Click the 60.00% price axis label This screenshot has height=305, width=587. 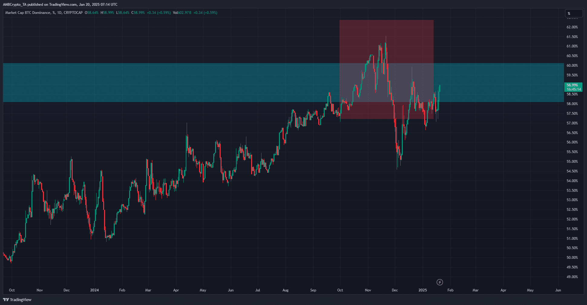click(572, 66)
